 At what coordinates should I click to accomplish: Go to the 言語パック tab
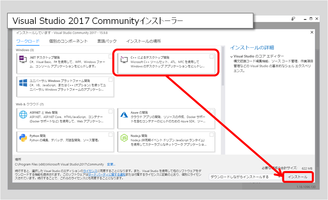[x=107, y=41]
